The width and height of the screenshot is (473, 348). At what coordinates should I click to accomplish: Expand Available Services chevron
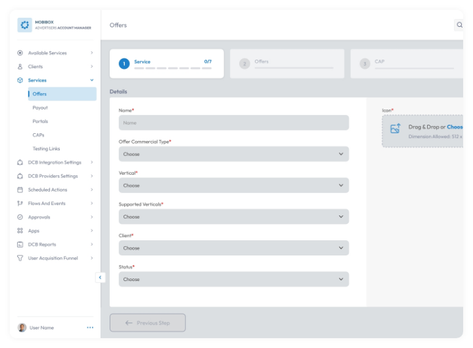(92, 53)
